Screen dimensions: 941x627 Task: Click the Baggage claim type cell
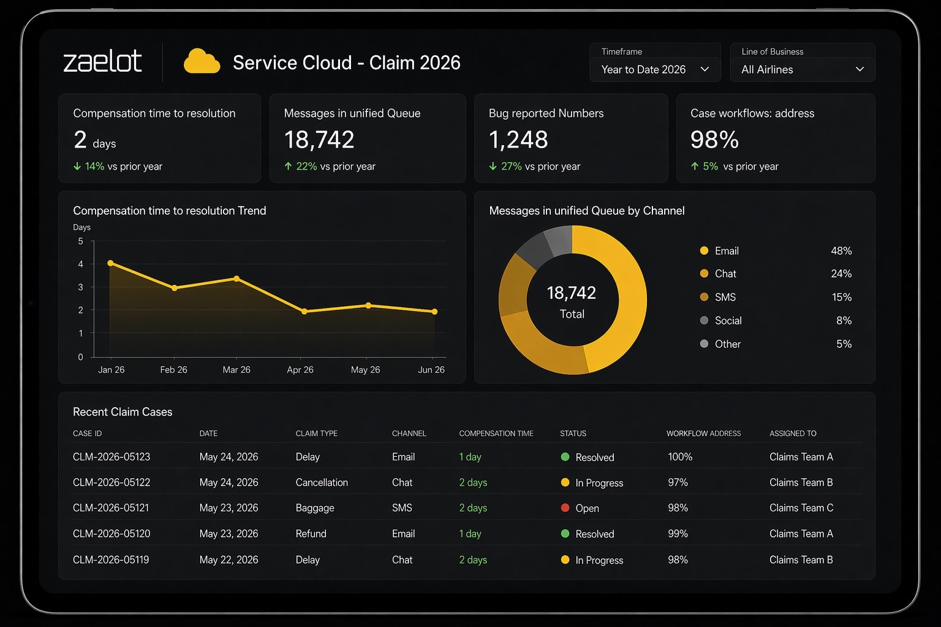(x=315, y=508)
